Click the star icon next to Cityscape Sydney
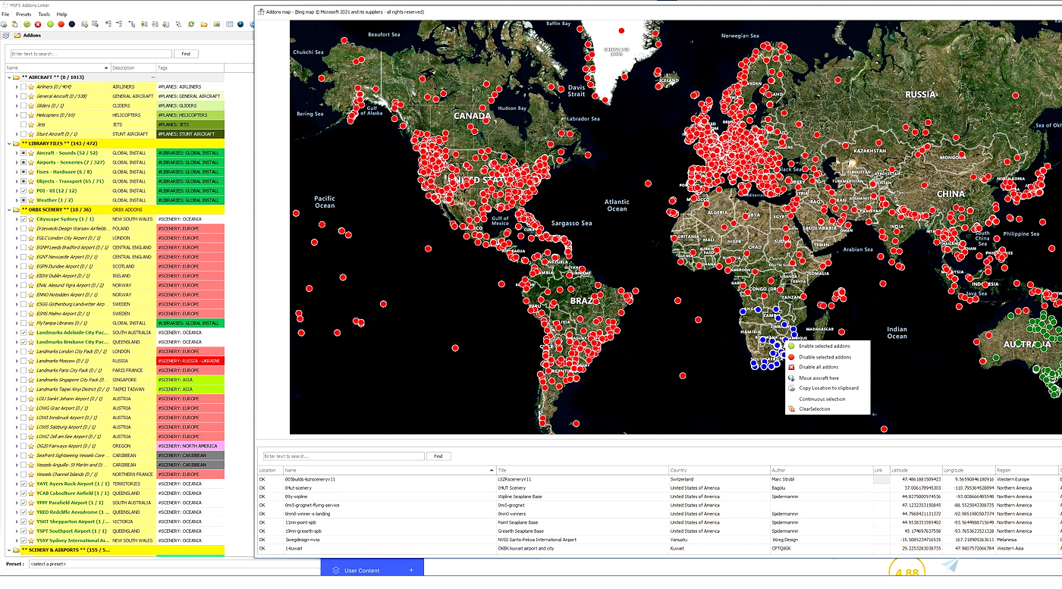The width and height of the screenshot is (1062, 589). 31,219
